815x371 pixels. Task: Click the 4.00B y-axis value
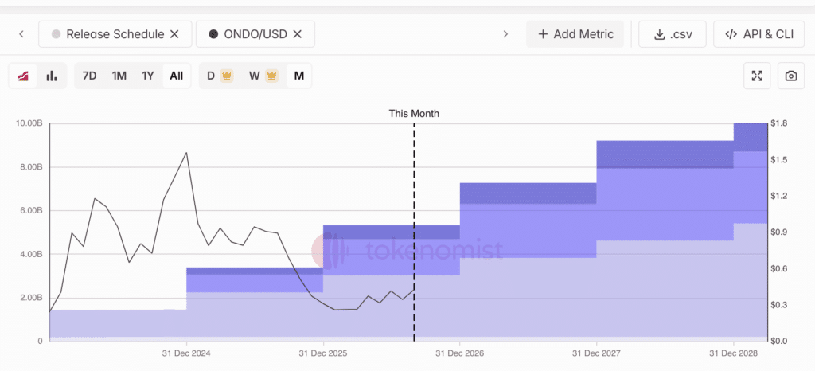[x=32, y=255]
